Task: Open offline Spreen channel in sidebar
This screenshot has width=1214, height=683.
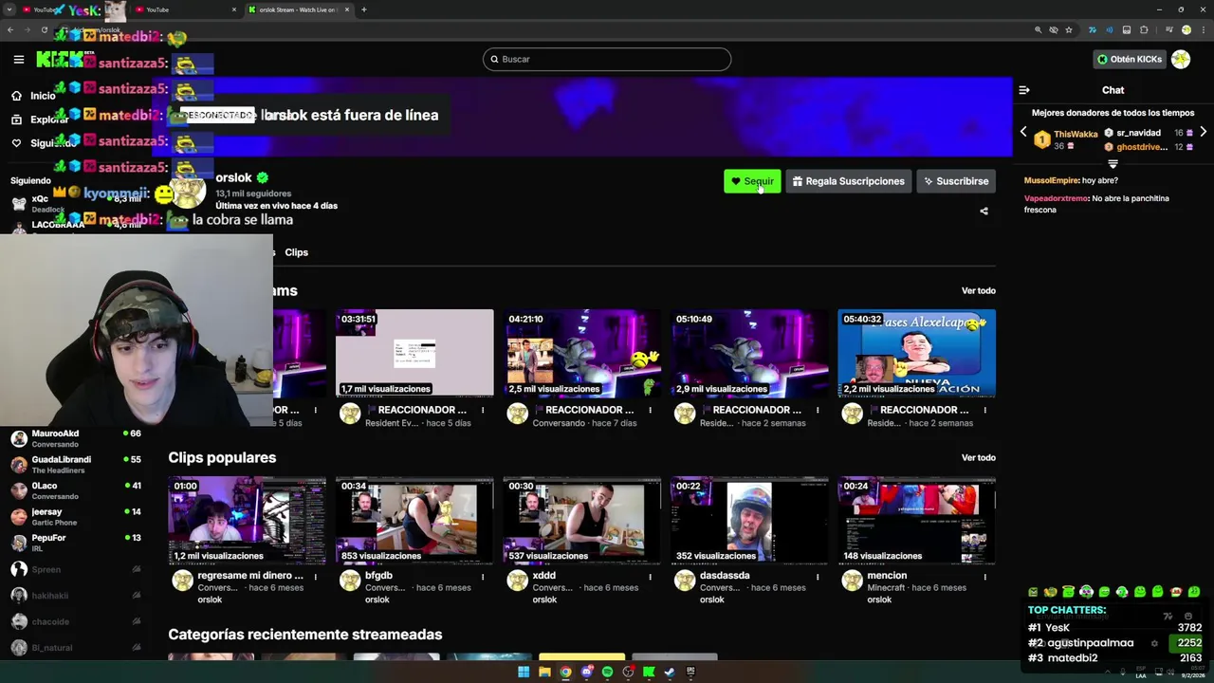Action: pos(76,569)
